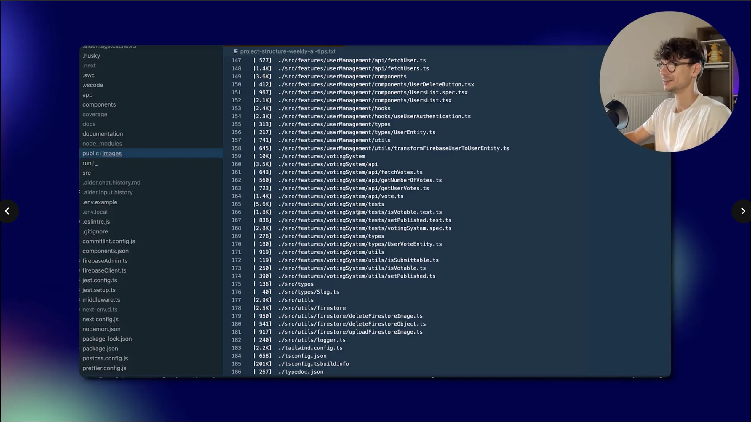This screenshot has width=751, height=422.
Task: Open the middleware.ts file
Action: [x=101, y=300]
